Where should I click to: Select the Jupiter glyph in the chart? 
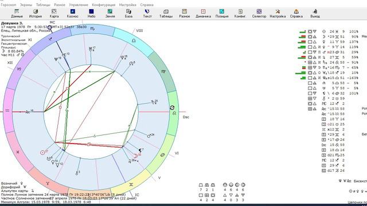(130, 161)
